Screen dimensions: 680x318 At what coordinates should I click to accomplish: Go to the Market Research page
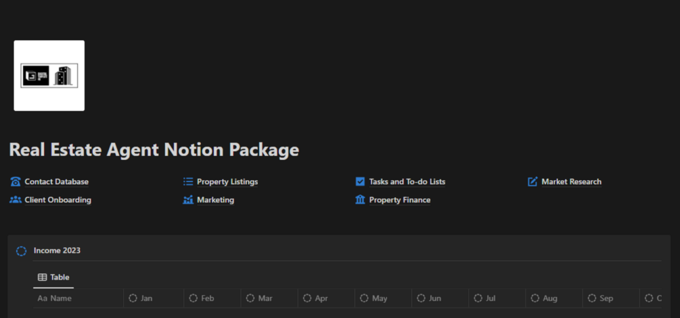(x=571, y=182)
